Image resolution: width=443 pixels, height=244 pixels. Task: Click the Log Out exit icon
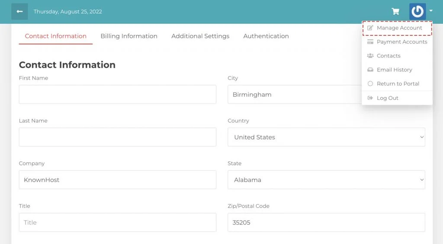pyautogui.click(x=370, y=98)
